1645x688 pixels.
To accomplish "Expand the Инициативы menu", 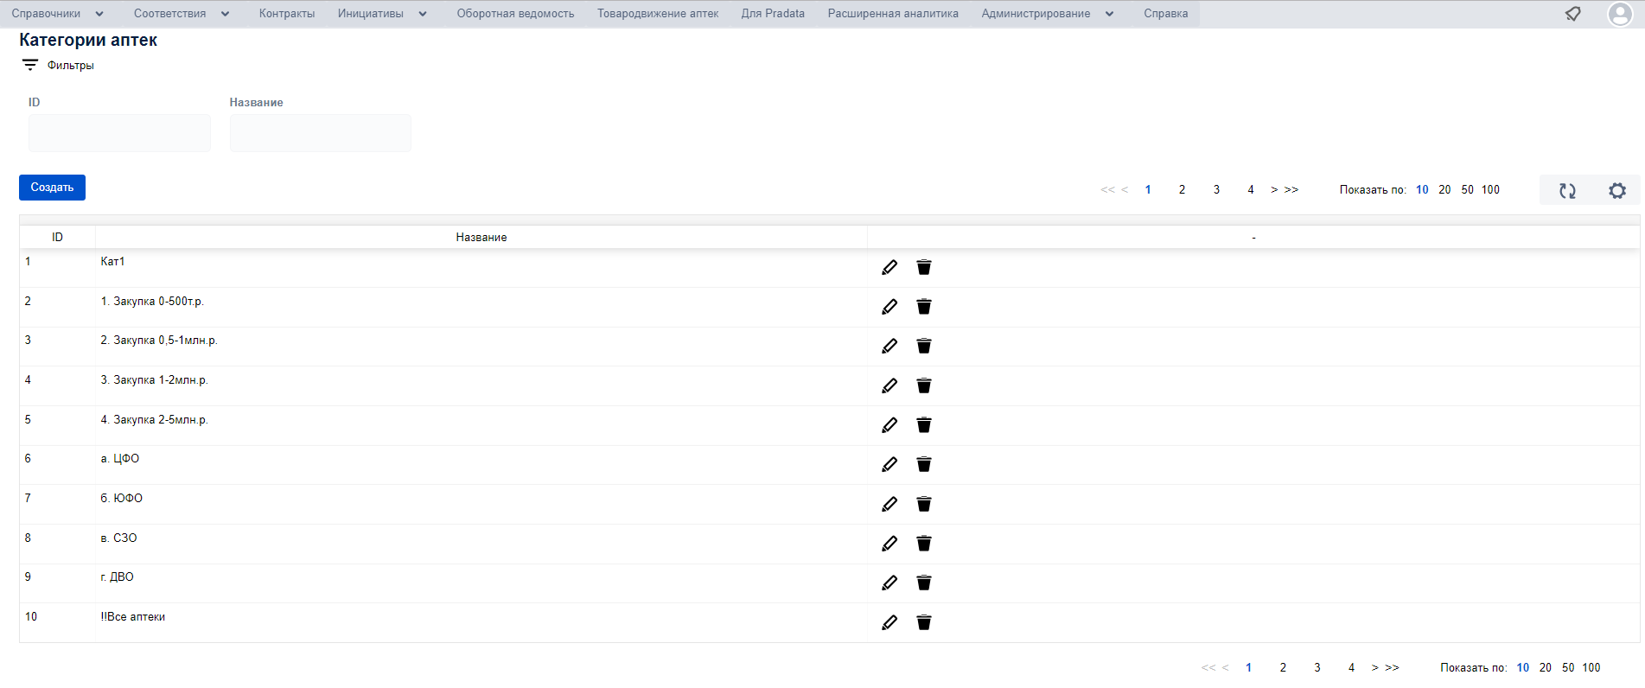I will pyautogui.click(x=382, y=14).
